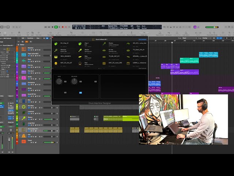Viewport: 234px width, 176px height.
Task: Click the Output track icon
Action: coord(24,142)
